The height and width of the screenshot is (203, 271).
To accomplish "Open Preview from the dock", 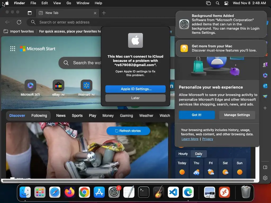I will [x=210, y=192].
